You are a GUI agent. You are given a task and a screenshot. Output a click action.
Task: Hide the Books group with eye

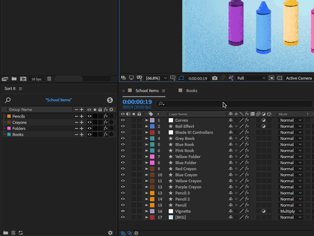click(x=89, y=135)
